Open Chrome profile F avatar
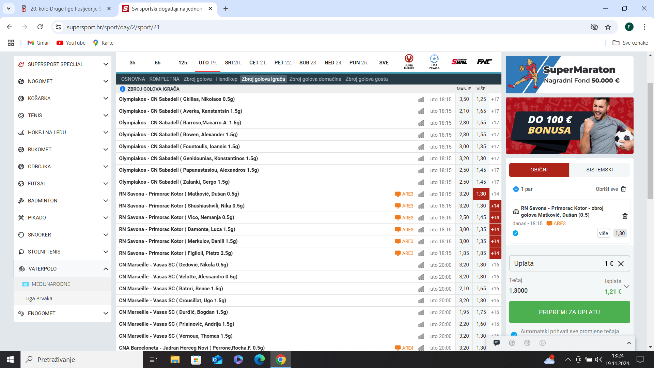 (x=629, y=27)
